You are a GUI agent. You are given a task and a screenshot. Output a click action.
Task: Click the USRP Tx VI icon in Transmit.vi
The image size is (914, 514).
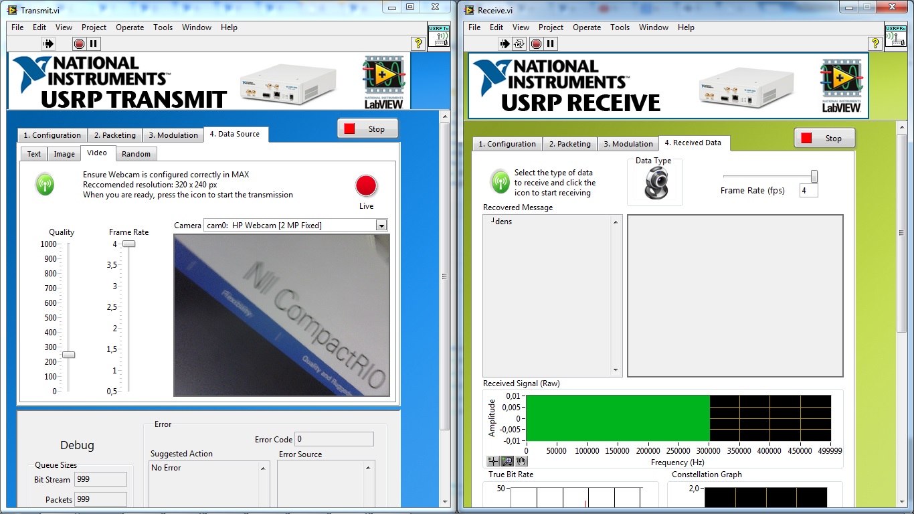(x=438, y=35)
